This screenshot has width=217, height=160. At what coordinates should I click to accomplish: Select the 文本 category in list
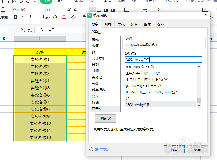point(105,96)
